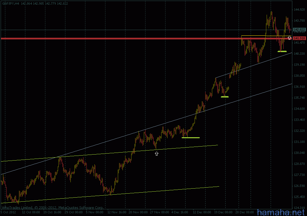The width and height of the screenshot is (307, 216).
Task: Click the 19 Oct 16:00 time label
Action: point(52,212)
